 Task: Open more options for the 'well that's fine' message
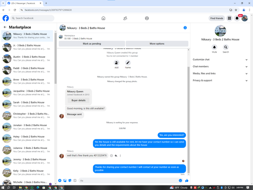tap(120, 156)
